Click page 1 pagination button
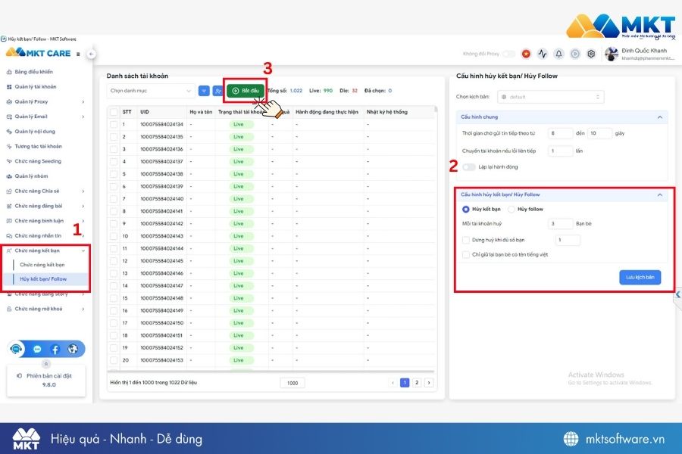 point(405,382)
